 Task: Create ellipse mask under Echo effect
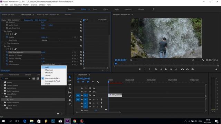tap(8, 49)
